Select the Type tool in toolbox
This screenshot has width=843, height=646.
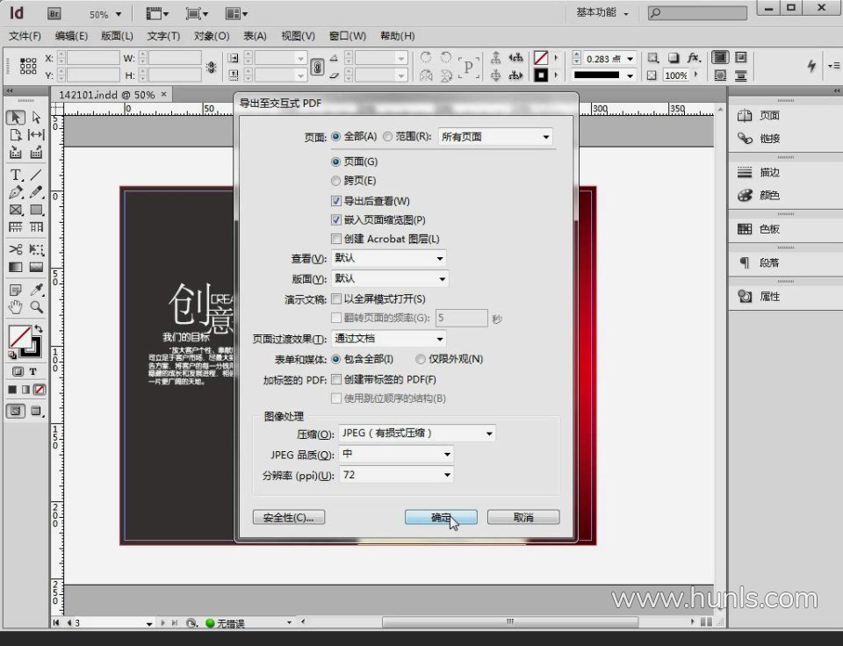[x=16, y=175]
